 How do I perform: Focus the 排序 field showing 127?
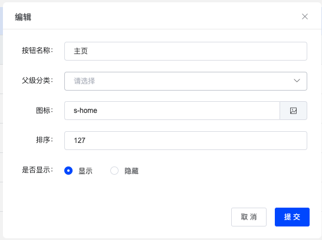click(186, 141)
